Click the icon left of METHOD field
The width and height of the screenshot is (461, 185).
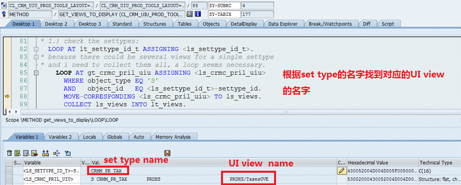pos(3,14)
